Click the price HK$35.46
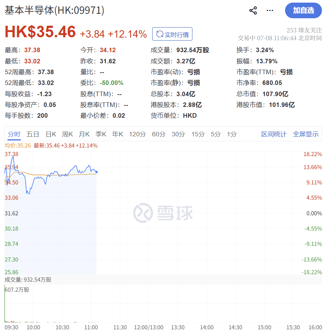329x336 pixels. click(40, 32)
